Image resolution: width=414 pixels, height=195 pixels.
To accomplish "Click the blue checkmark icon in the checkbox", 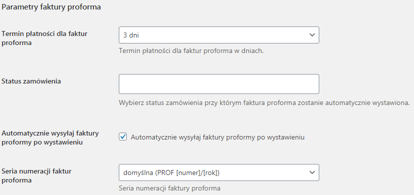I will [123, 137].
